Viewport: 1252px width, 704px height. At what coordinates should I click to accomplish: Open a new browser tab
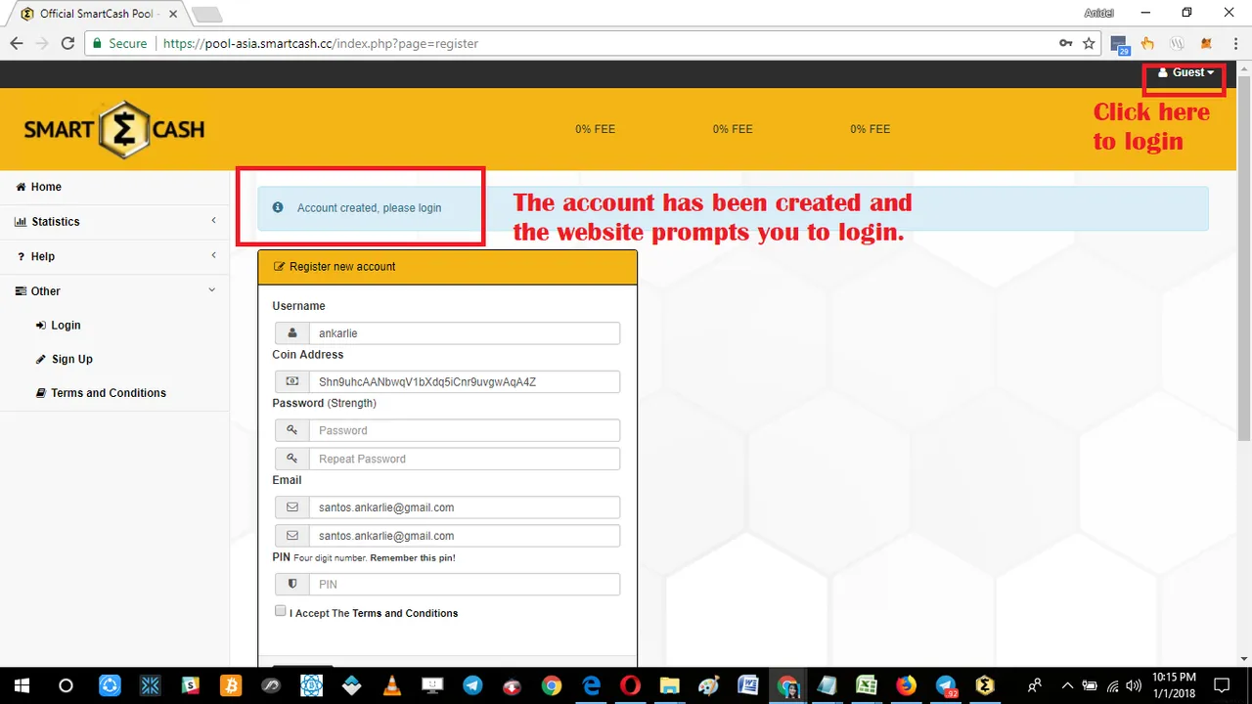tap(207, 15)
